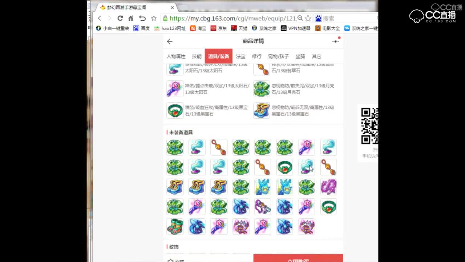The image size is (465, 262).
Task: Open the green robe icon beside 忽视物防/散失咒
Action: coord(262,89)
